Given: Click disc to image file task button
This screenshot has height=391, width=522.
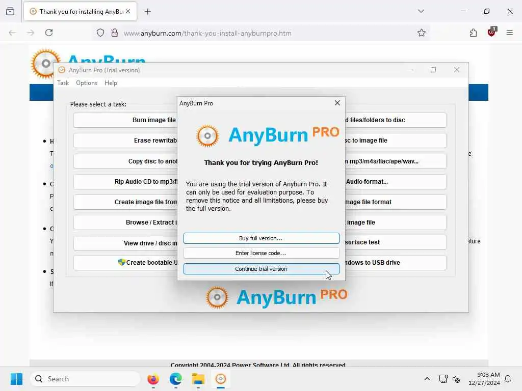Looking at the screenshot, I should coord(396,141).
